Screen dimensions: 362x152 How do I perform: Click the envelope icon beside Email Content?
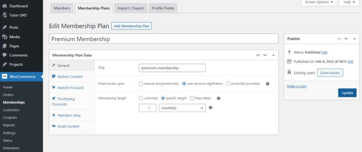[54, 126]
